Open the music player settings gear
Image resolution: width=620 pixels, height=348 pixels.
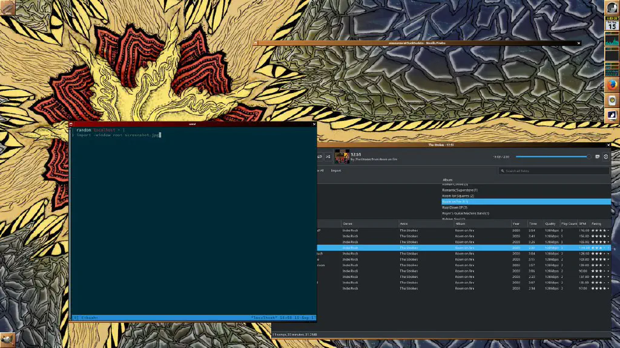point(606,156)
